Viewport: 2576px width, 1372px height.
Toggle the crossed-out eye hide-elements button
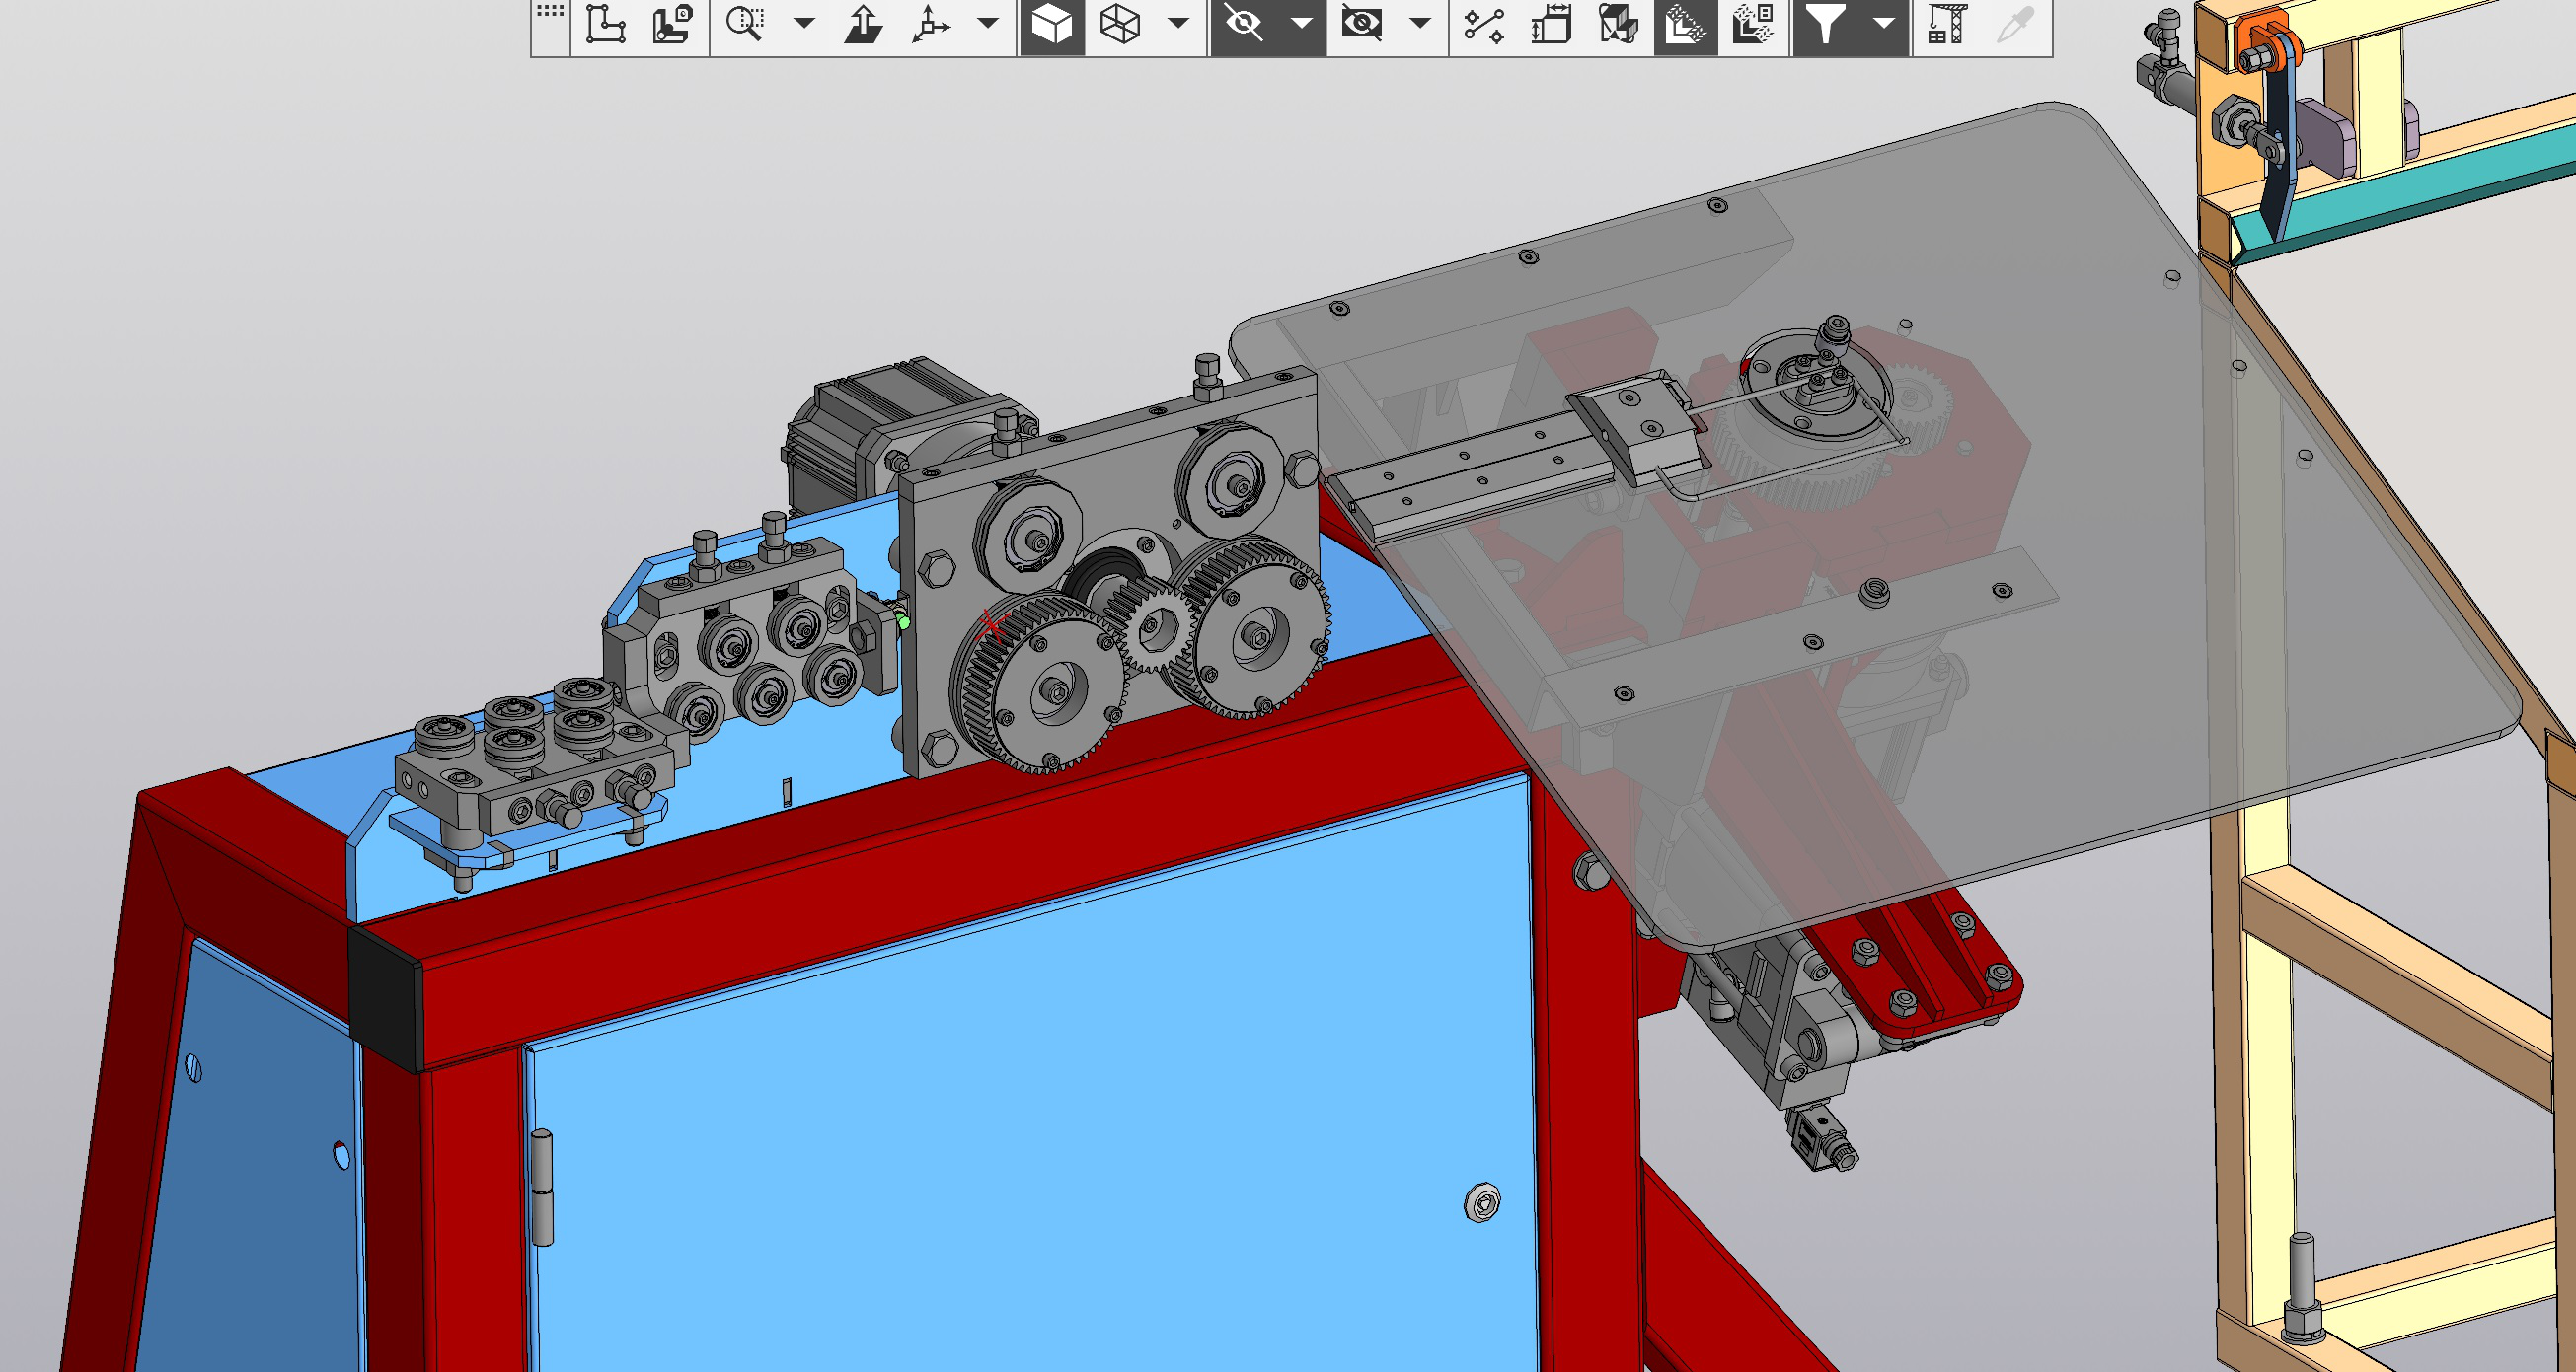[x=1245, y=23]
